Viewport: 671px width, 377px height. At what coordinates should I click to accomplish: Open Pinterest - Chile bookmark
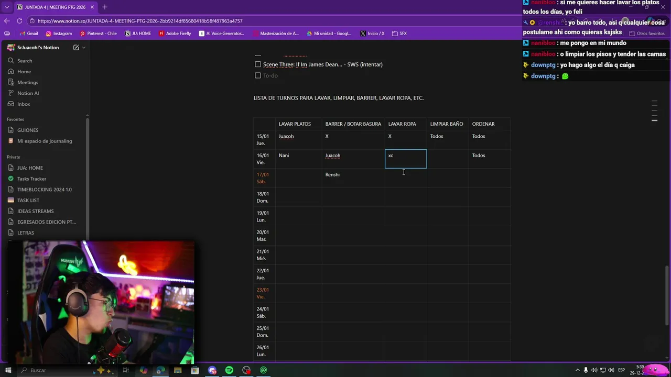[98, 34]
